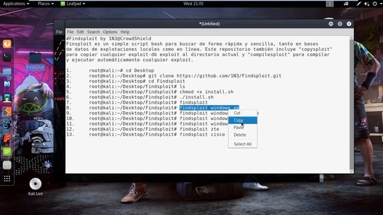
Task: Open the Search menu
Action: 93,32
